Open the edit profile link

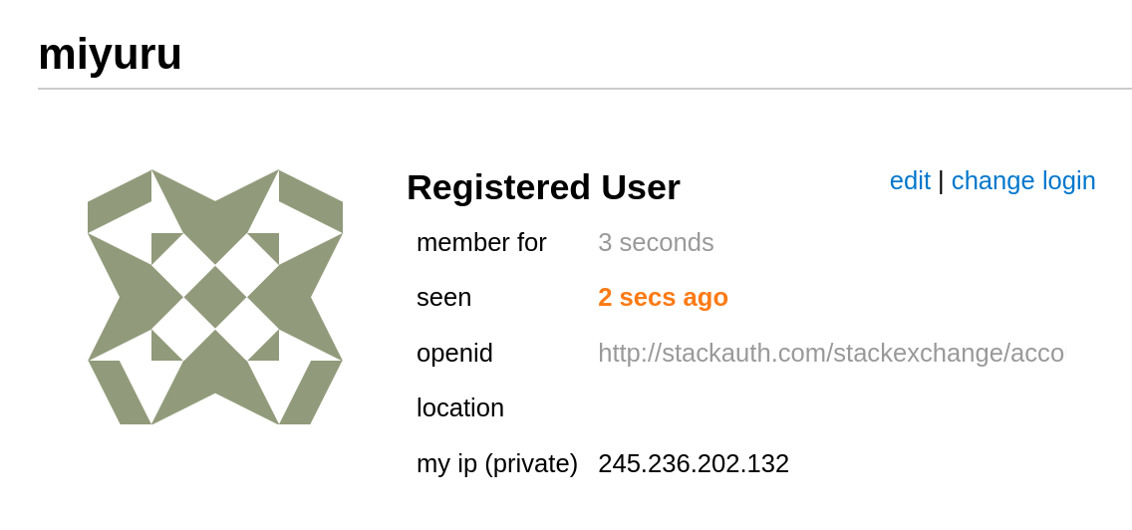pos(910,180)
